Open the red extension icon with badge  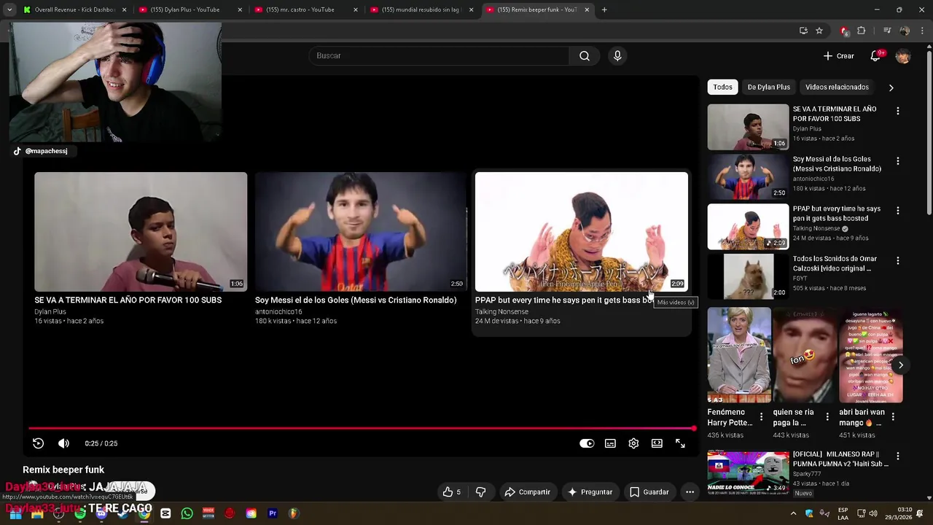pyautogui.click(x=844, y=31)
